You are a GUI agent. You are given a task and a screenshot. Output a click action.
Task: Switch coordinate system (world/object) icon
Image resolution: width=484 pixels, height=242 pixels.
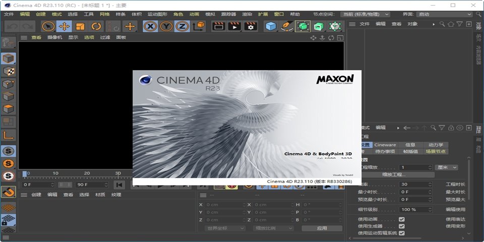(199, 27)
